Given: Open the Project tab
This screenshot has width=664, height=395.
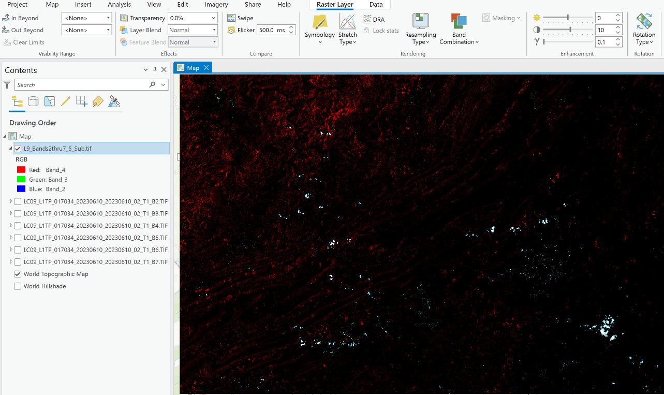Looking at the screenshot, I should click(18, 5).
